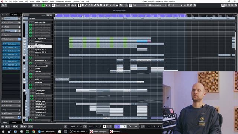Screen dimensions: 238x134
Task: Expand the Equalizers inspector section
Action: (11, 35)
